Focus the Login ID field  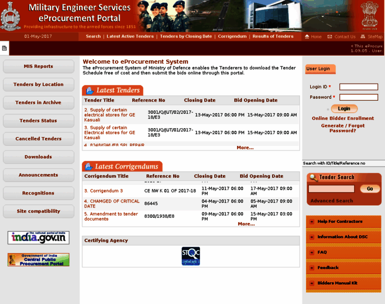click(359, 87)
